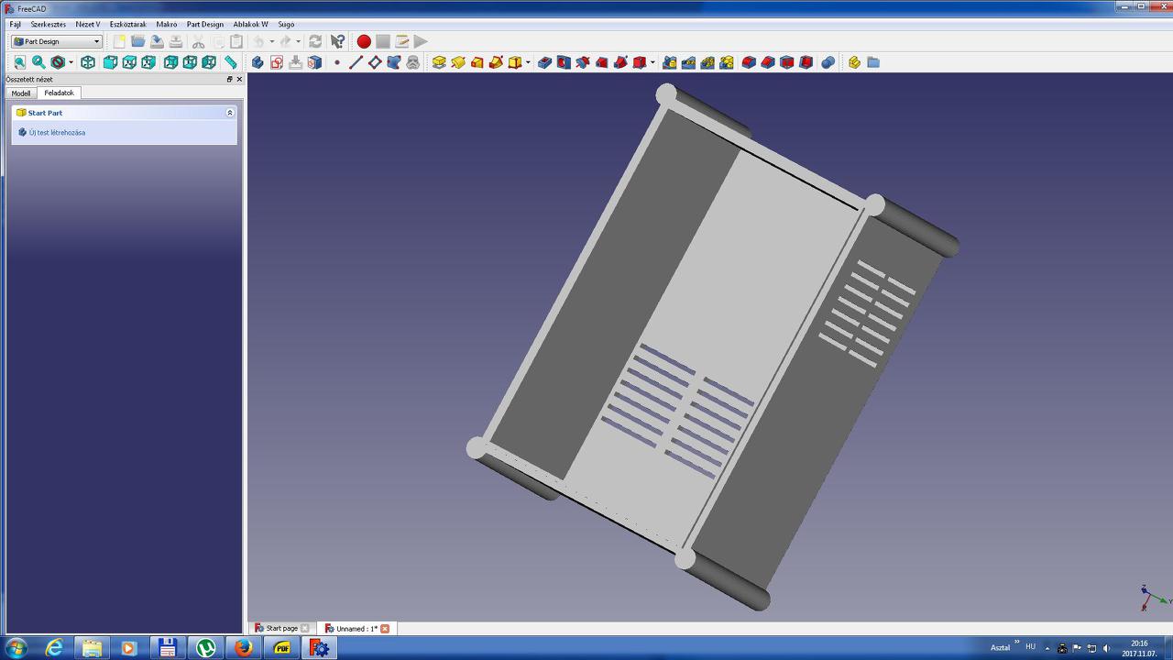Set the axonometric view
1173x660 pixels.
[88, 62]
